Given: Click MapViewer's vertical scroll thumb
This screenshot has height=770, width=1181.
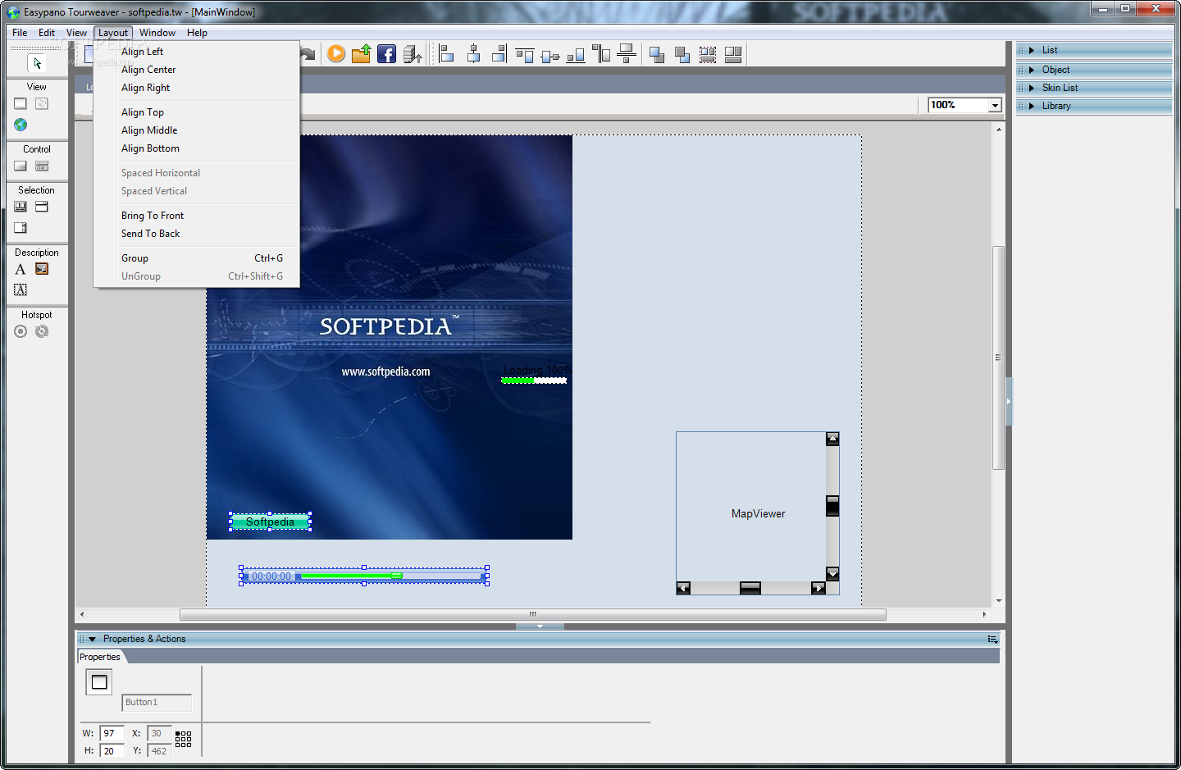Looking at the screenshot, I should [832, 506].
